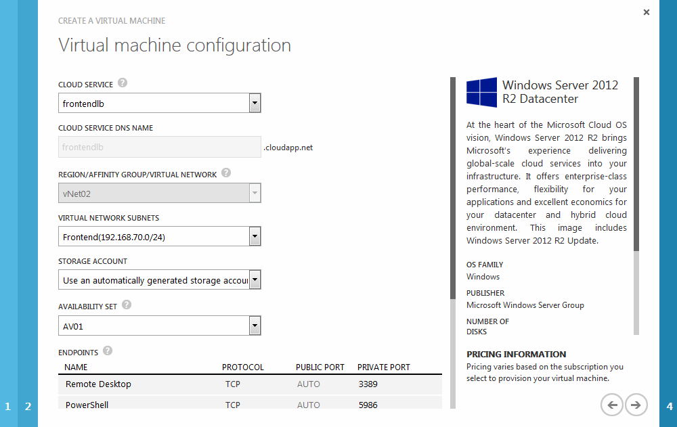The height and width of the screenshot is (427, 677).
Task: Click the main form vertical scrollbar
Action: point(452,243)
